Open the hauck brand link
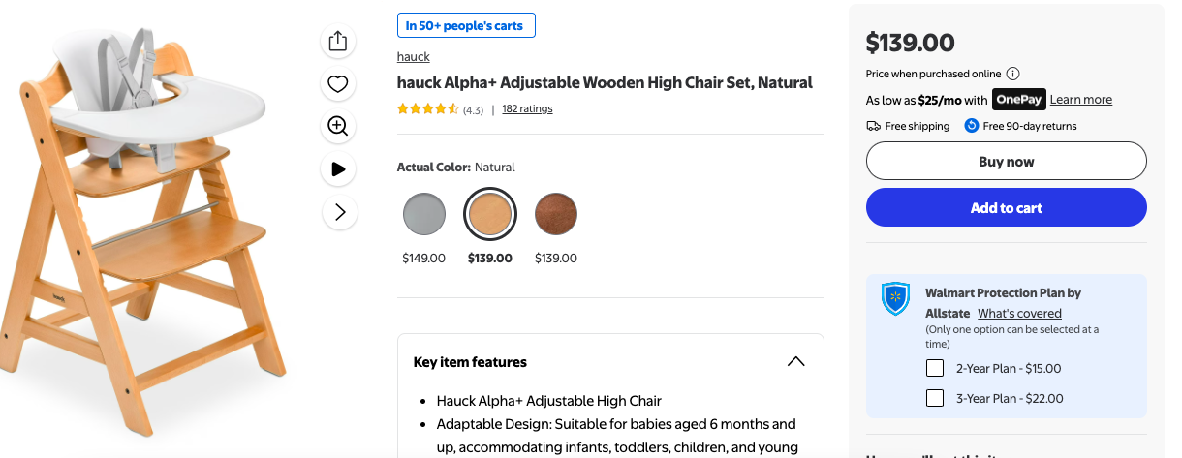Viewport: 1182px width, 458px height. coord(413,57)
